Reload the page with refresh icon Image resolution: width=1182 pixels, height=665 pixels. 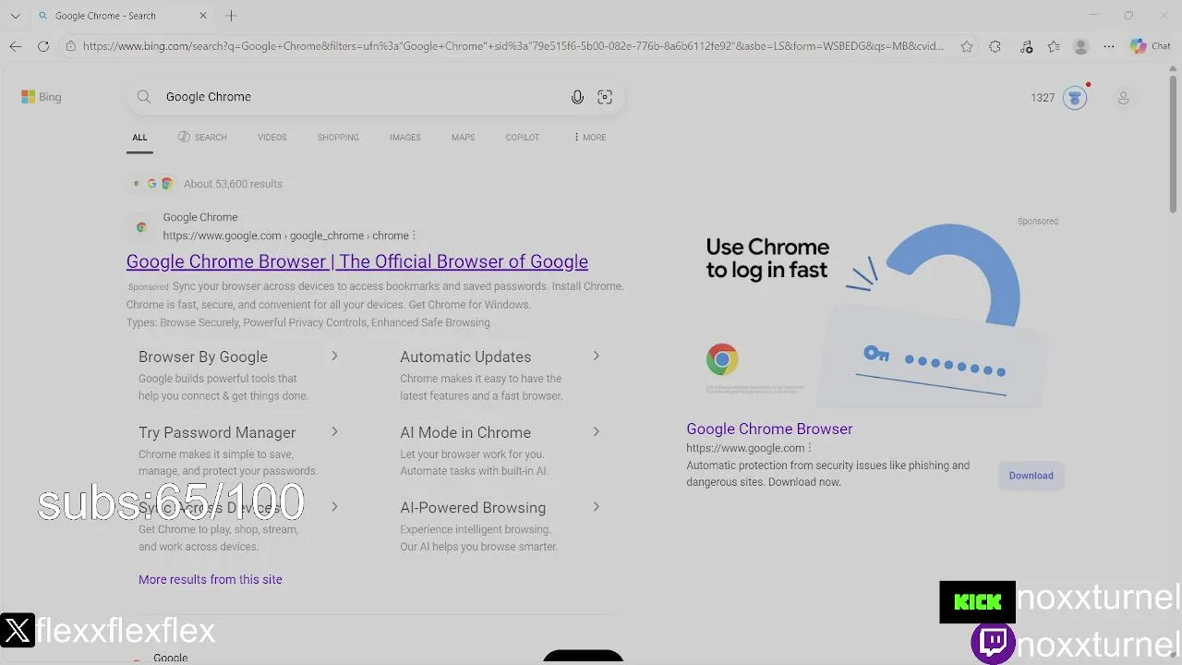point(43,46)
